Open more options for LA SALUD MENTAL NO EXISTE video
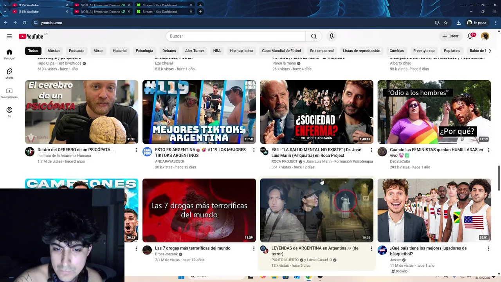501x282 pixels. (371, 150)
